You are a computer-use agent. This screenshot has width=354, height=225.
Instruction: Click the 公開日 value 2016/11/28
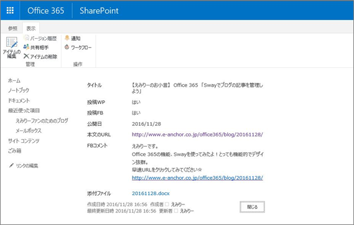[x=146, y=124]
